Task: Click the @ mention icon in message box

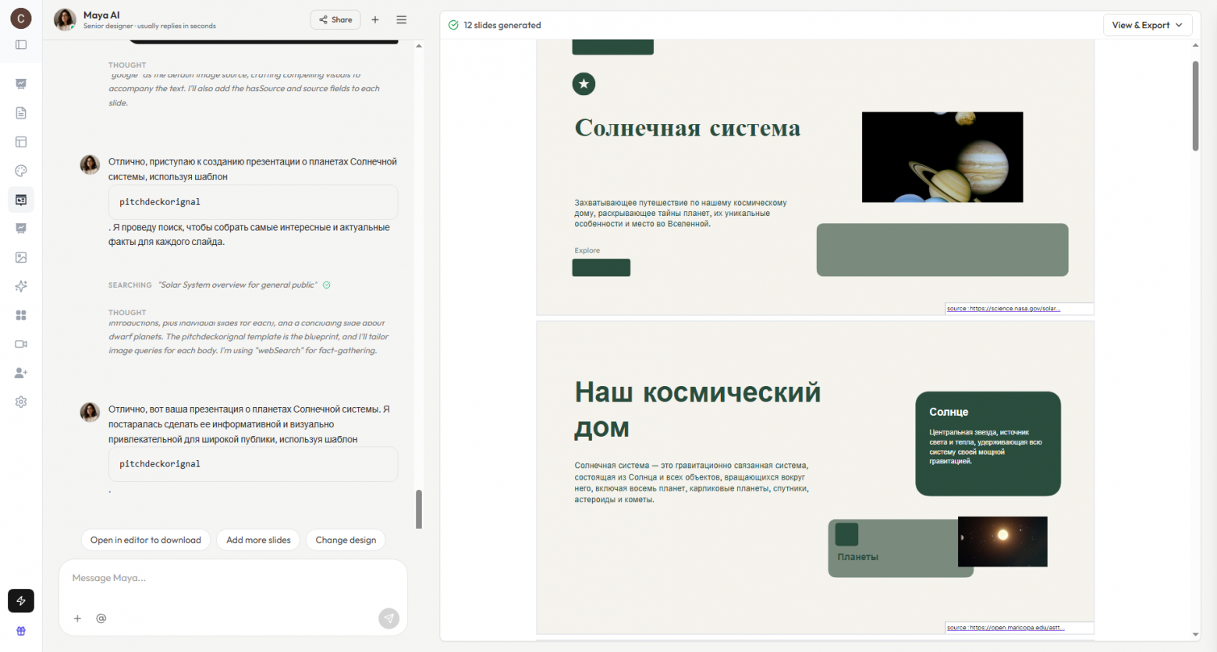Action: pos(101,618)
